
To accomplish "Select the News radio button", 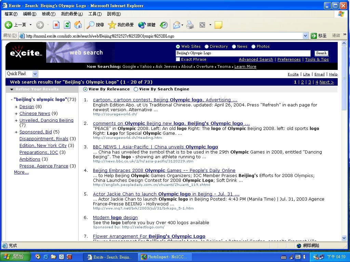I will pos(234,46).
